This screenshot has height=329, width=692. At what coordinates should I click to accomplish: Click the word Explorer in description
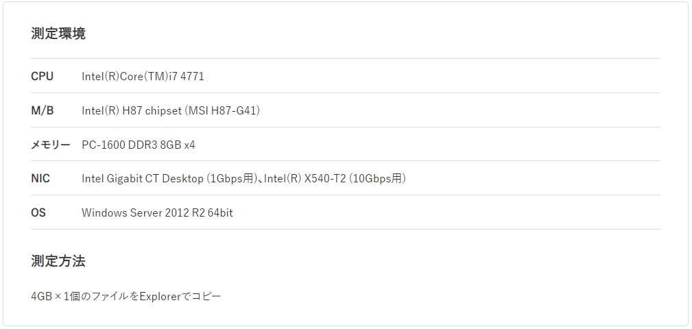click(160, 296)
